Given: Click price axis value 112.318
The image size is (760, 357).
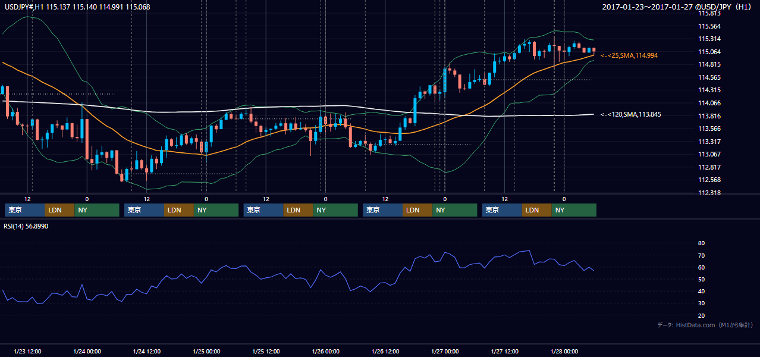Looking at the screenshot, I should point(709,193).
